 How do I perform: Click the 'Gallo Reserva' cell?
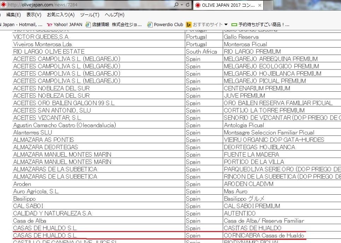coord(282,37)
